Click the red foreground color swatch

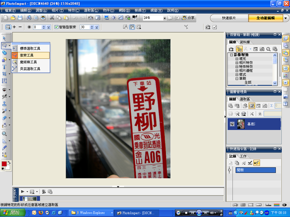click(x=4, y=164)
